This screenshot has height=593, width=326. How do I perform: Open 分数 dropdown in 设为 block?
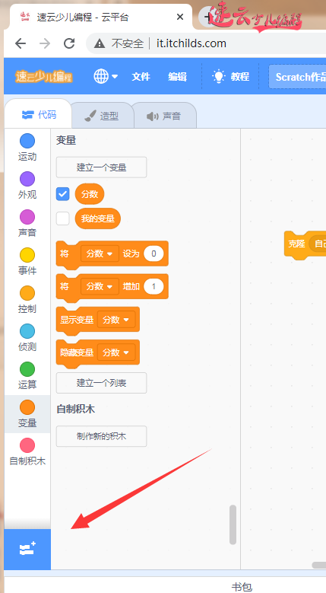pyautogui.click(x=100, y=253)
